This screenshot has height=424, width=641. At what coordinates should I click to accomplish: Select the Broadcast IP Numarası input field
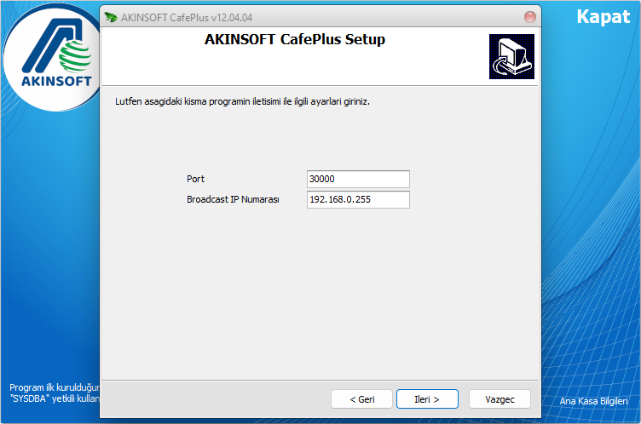point(358,199)
